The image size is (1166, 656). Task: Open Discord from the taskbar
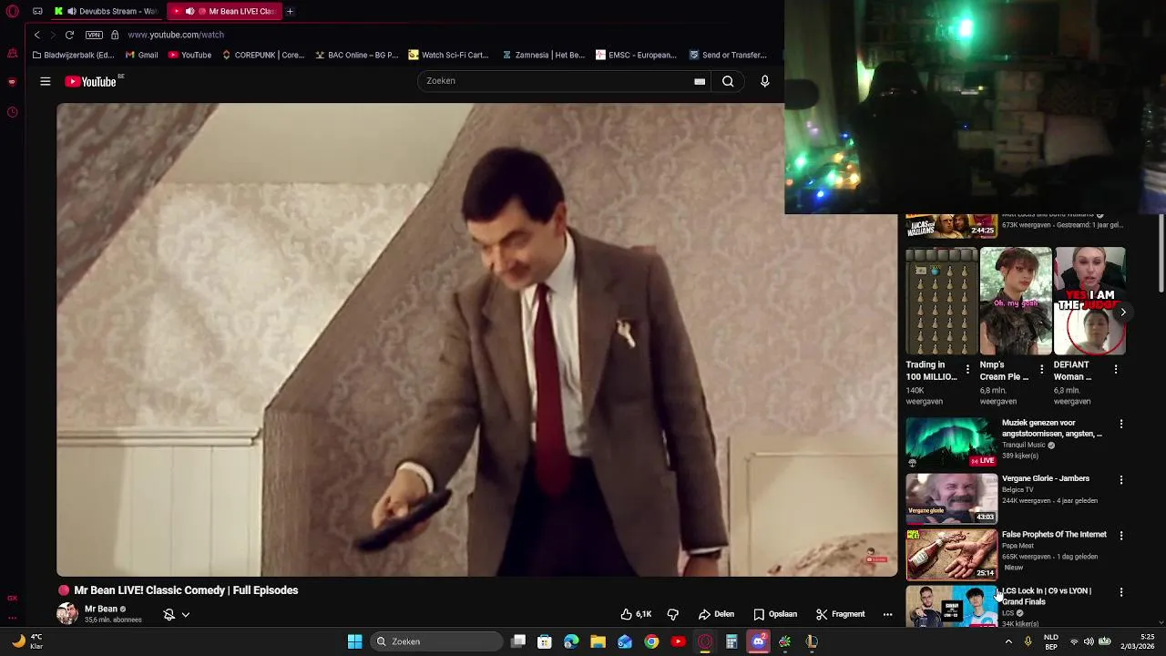(x=758, y=641)
